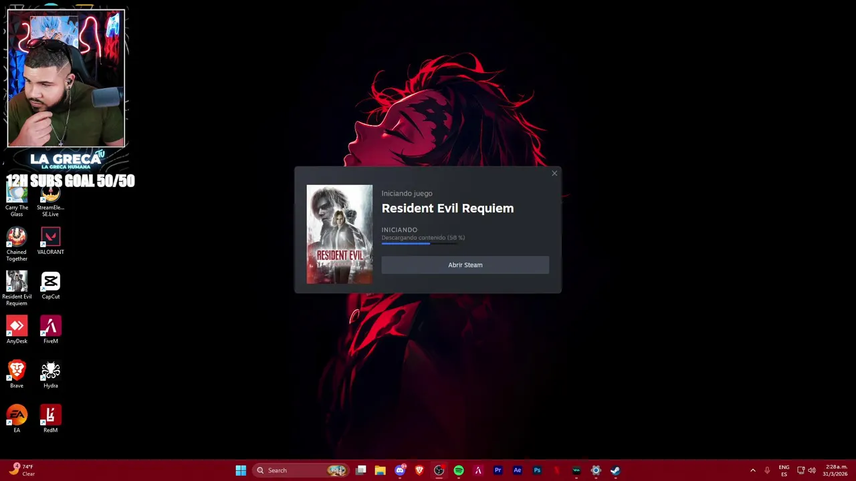Expand the hidden system tray icons
The height and width of the screenshot is (481, 856).
coord(752,470)
